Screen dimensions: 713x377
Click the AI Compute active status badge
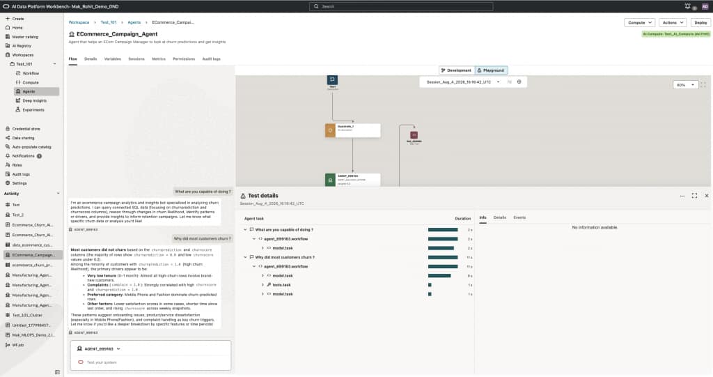[675, 34]
